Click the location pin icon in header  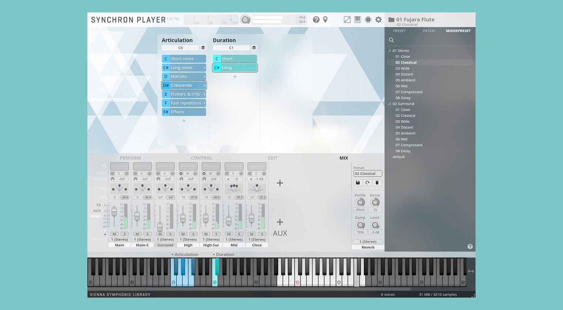pos(325,20)
